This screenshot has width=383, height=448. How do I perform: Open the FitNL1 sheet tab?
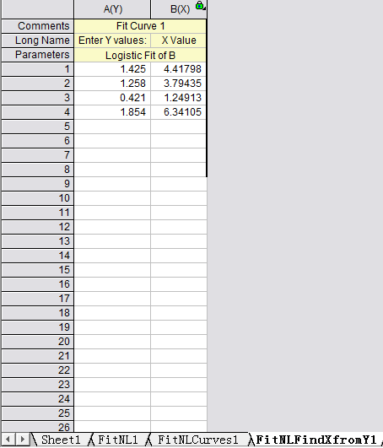(x=118, y=440)
